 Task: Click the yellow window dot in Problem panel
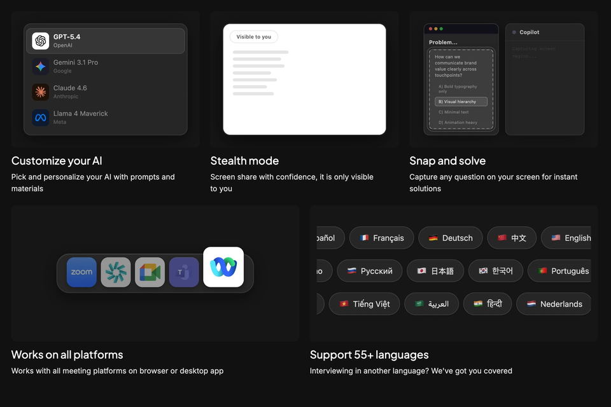436,29
